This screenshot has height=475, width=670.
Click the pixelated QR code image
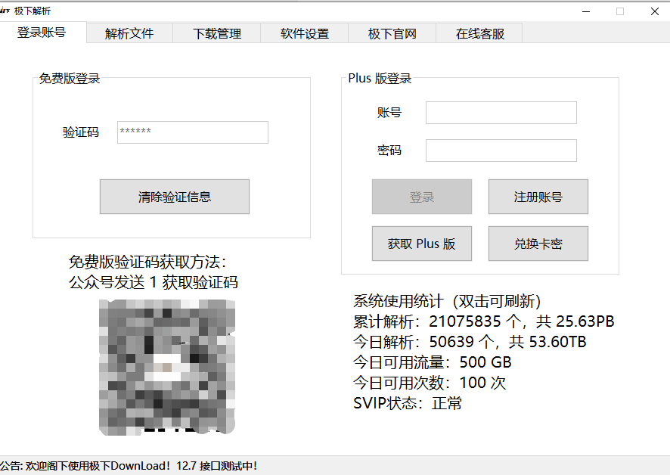pos(167,368)
